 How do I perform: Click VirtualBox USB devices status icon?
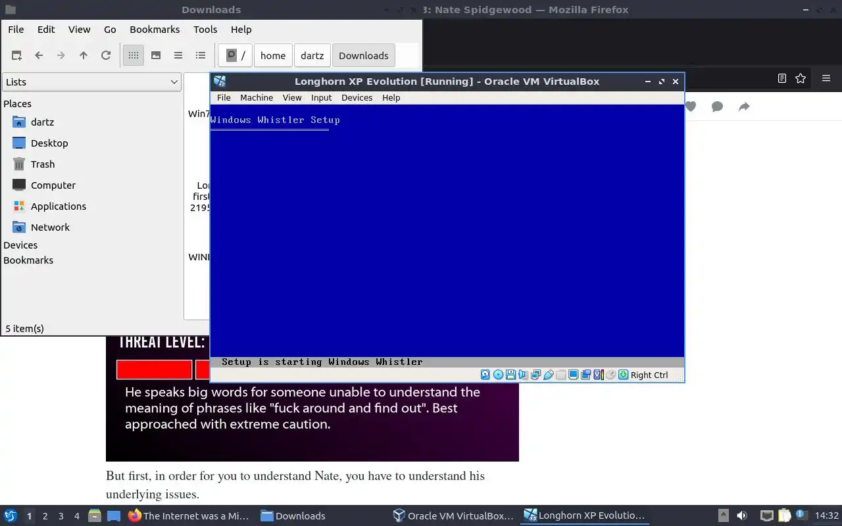(548, 375)
